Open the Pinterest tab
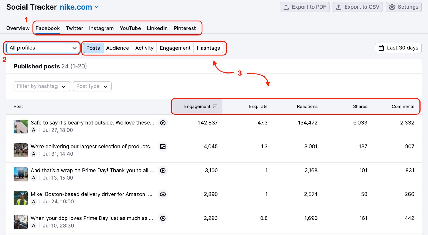 coord(185,28)
